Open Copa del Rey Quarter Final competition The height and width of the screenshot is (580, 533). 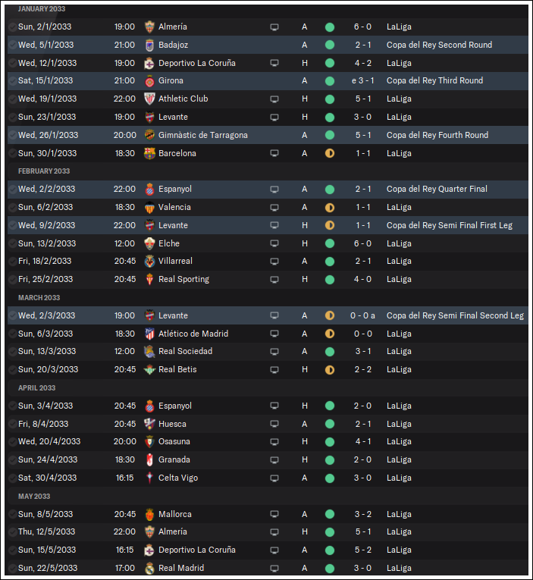pyautogui.click(x=437, y=189)
